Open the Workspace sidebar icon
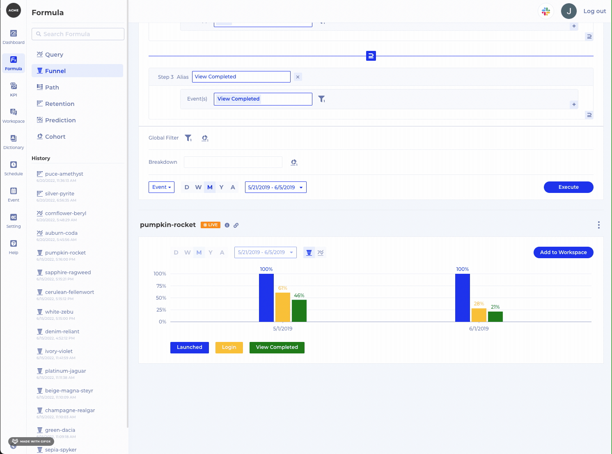The width and height of the screenshot is (612, 454). pos(14,116)
